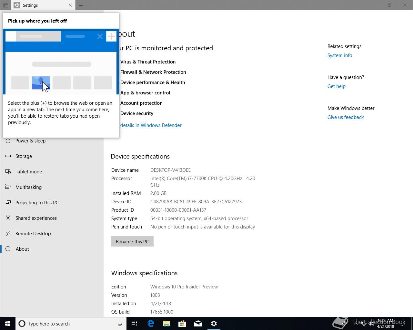Click the Virus & Threat Protection entry
413x330 pixels.
click(x=148, y=62)
